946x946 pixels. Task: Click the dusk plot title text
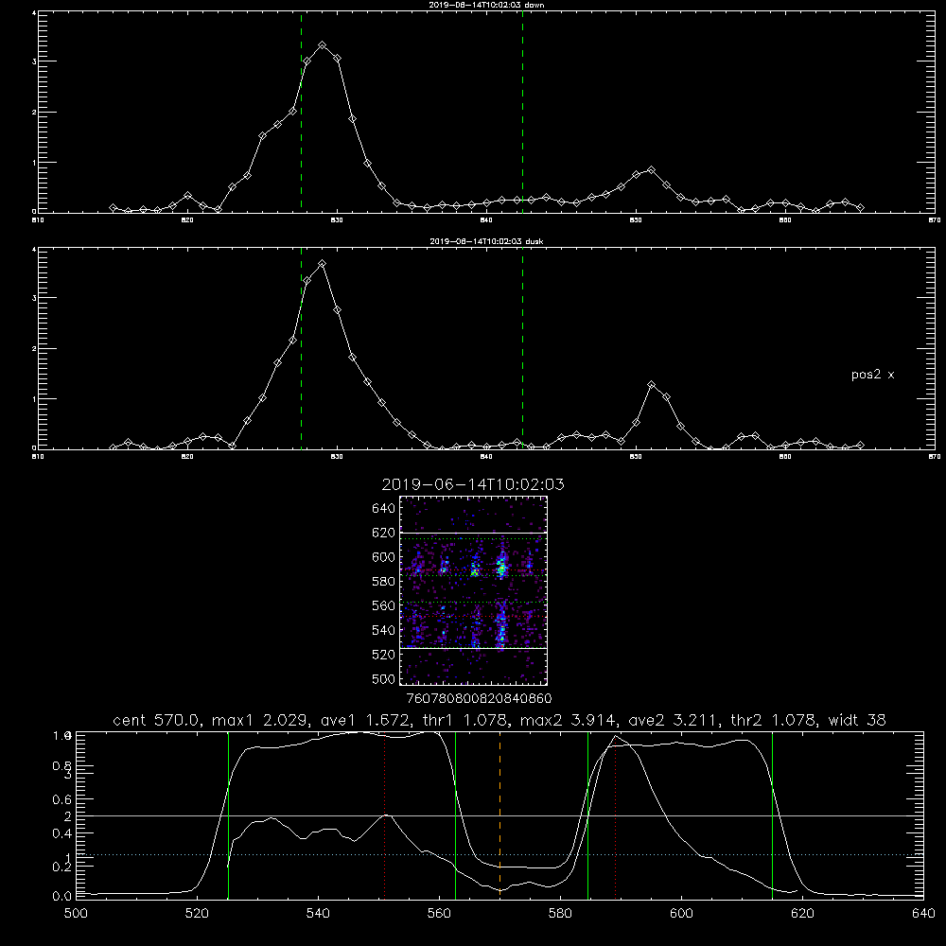(486, 241)
